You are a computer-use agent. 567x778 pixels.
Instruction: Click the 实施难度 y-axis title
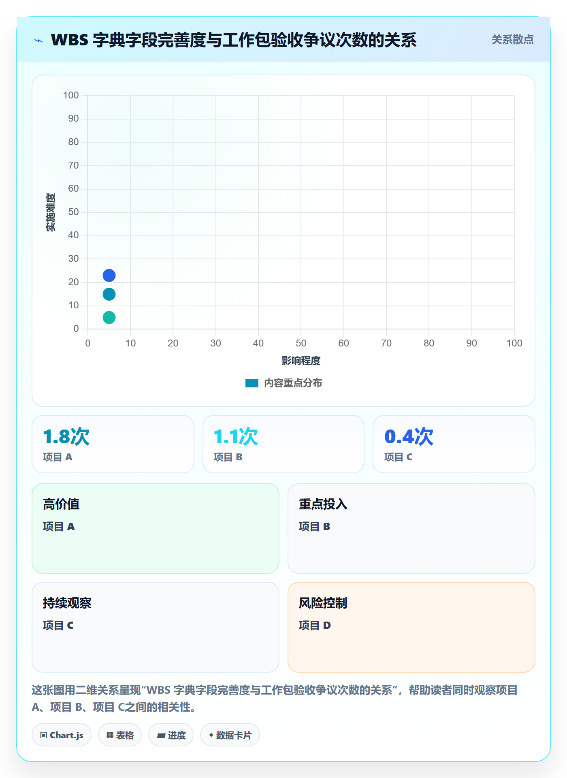click(51, 212)
